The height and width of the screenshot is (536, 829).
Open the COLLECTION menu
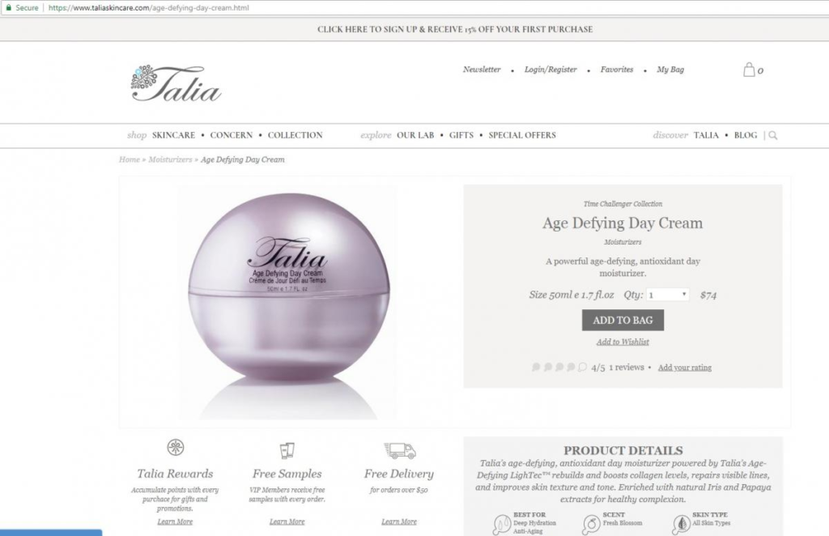[295, 135]
